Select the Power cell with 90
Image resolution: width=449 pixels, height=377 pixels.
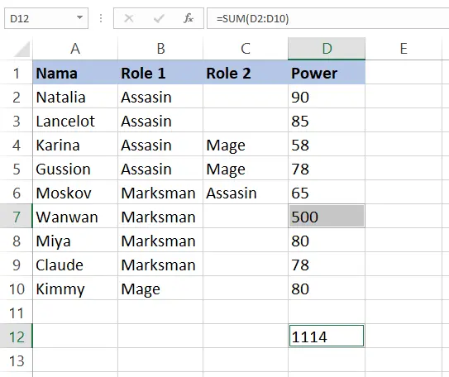click(x=327, y=97)
